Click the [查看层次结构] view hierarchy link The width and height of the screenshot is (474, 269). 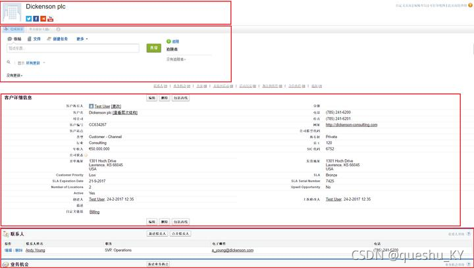tap(125, 112)
